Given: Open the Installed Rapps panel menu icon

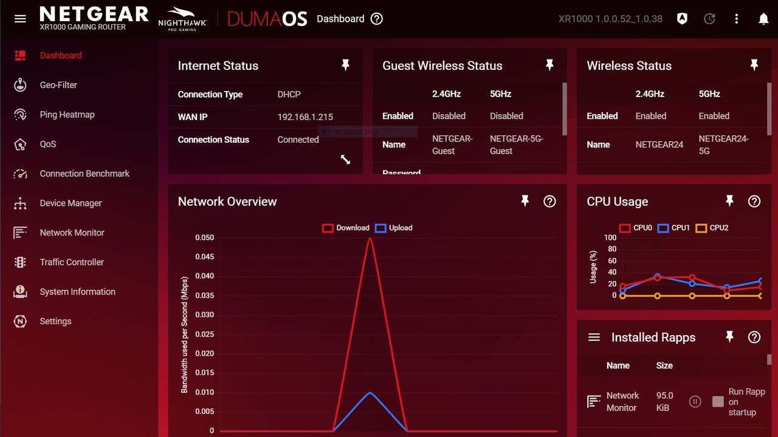Looking at the screenshot, I should coord(594,337).
